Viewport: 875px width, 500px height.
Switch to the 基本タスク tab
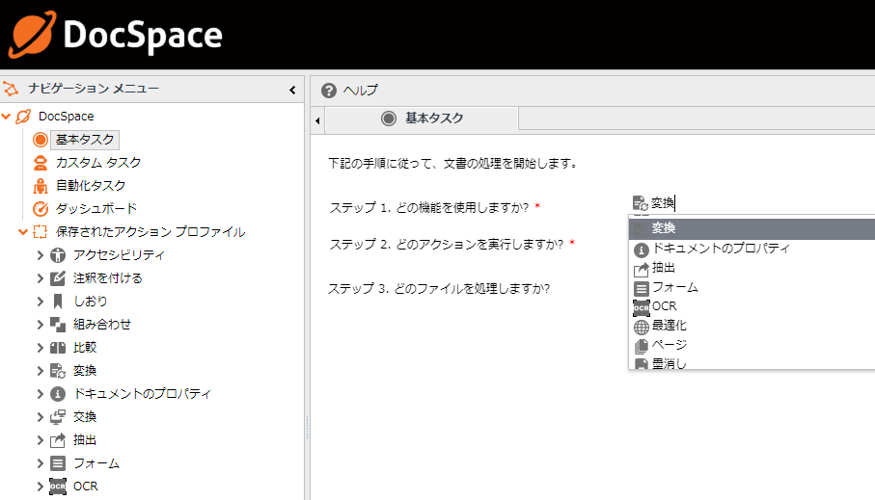point(422,118)
